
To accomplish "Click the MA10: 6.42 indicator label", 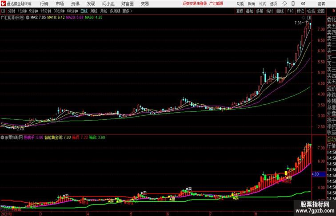I will tap(56, 18).
